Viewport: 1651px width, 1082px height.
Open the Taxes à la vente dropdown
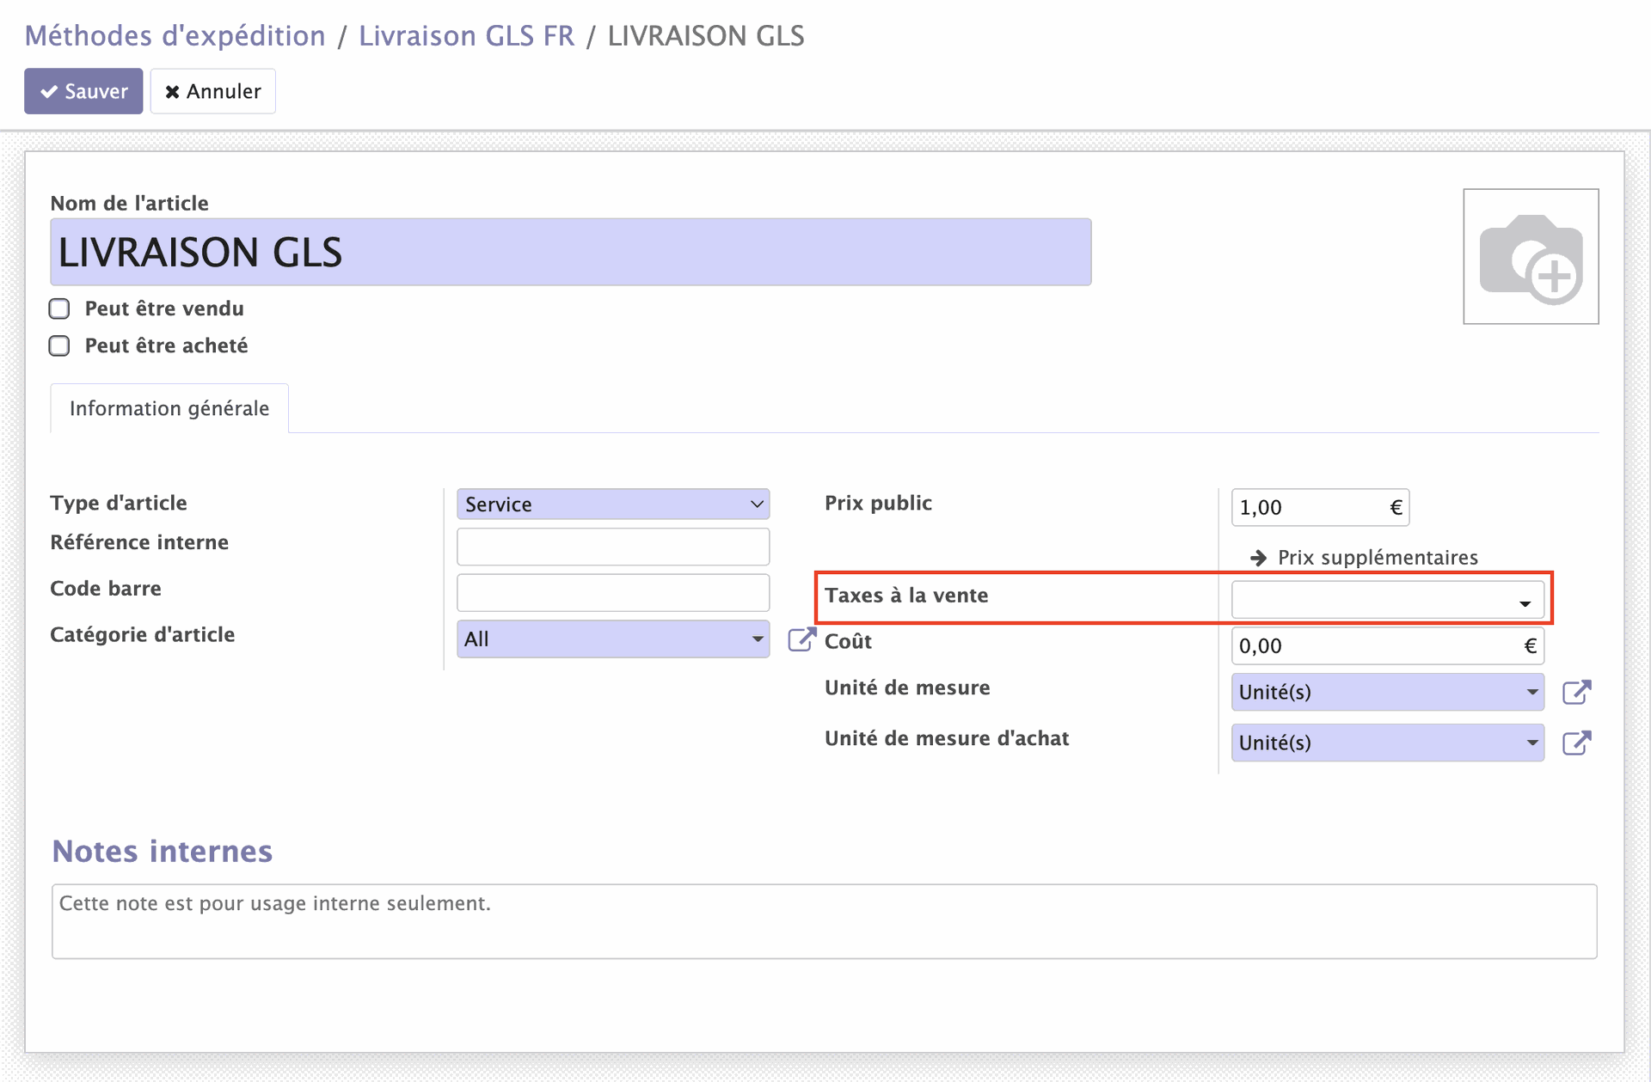point(1387,601)
